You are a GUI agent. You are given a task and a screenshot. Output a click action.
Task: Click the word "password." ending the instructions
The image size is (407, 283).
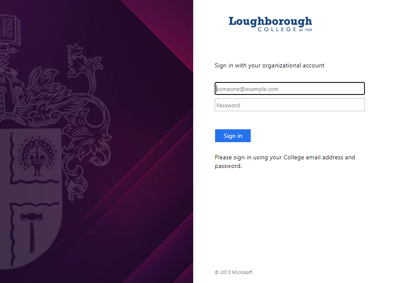(x=228, y=166)
